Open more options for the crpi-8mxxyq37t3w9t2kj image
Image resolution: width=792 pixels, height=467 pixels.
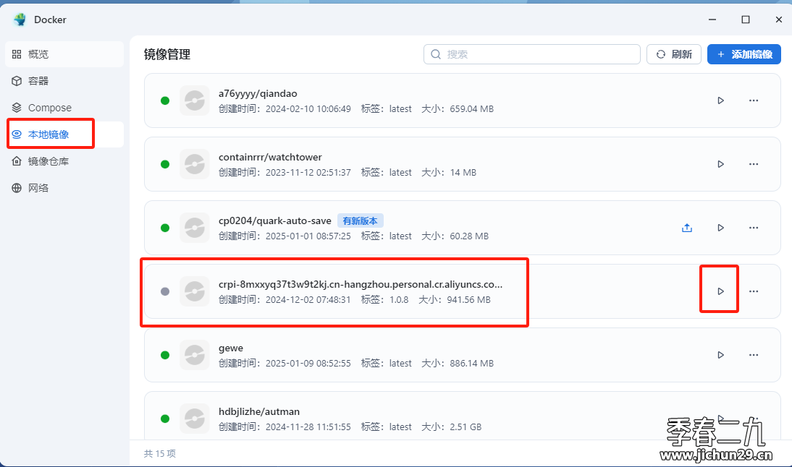pyautogui.click(x=754, y=291)
